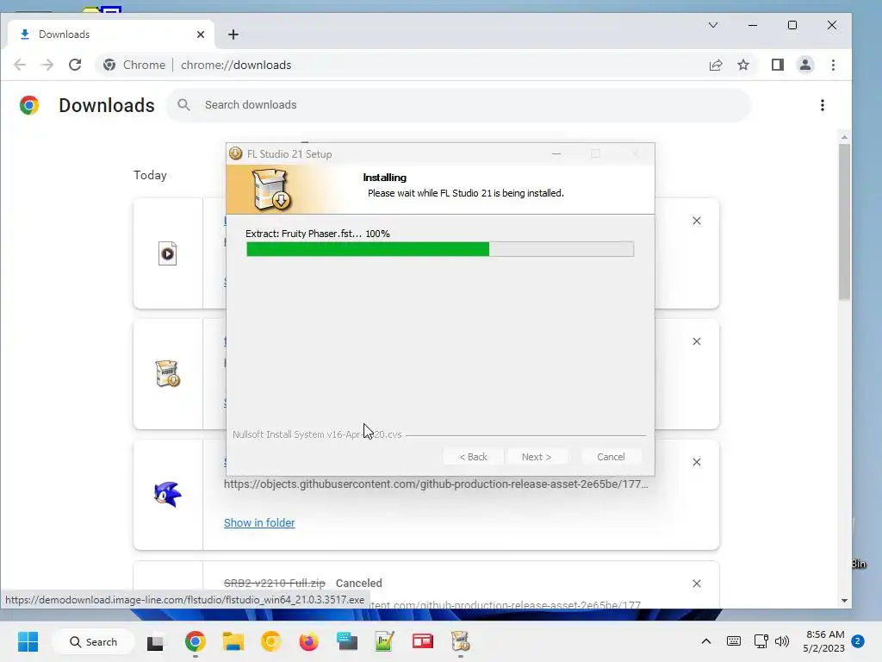Image resolution: width=882 pixels, height=662 pixels.
Task: Close the Downloads tab
Action: (x=201, y=34)
